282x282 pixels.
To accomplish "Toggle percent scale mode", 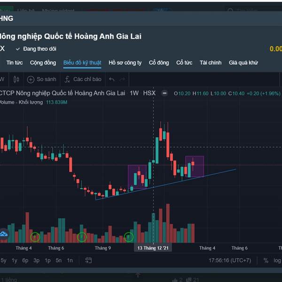I will (x=266, y=260).
